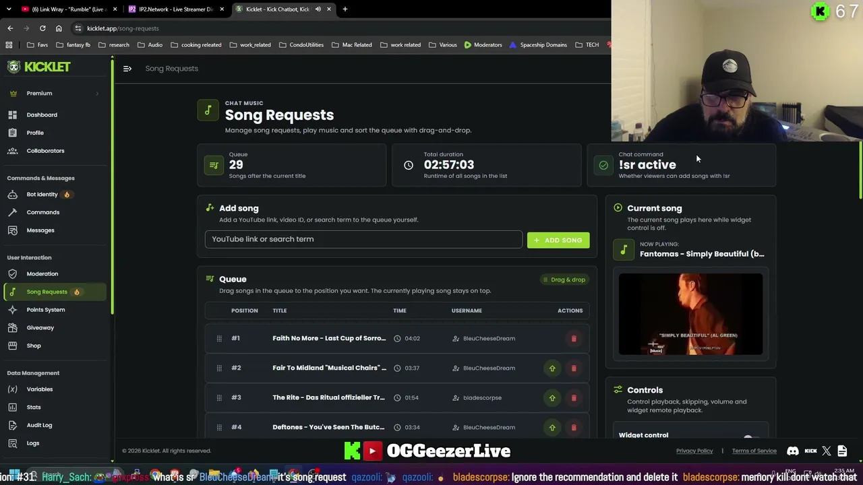Image resolution: width=863 pixels, height=485 pixels.
Task: Collapse the sidebar with menu toggle
Action: [127, 68]
